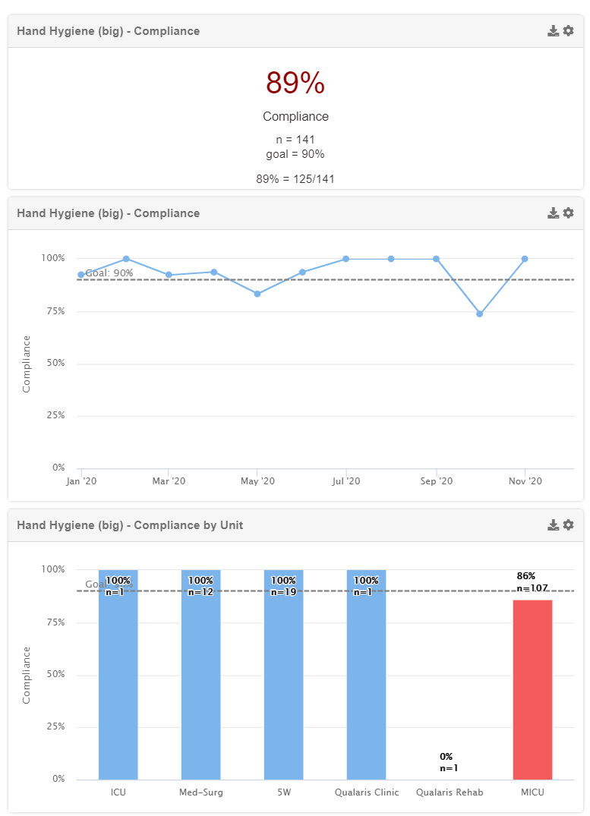This screenshot has height=816, width=590.
Task: Select the red MICU bar
Action: click(532, 689)
